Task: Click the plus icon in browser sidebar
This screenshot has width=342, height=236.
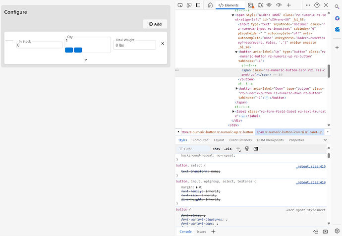Action: coord(337,47)
